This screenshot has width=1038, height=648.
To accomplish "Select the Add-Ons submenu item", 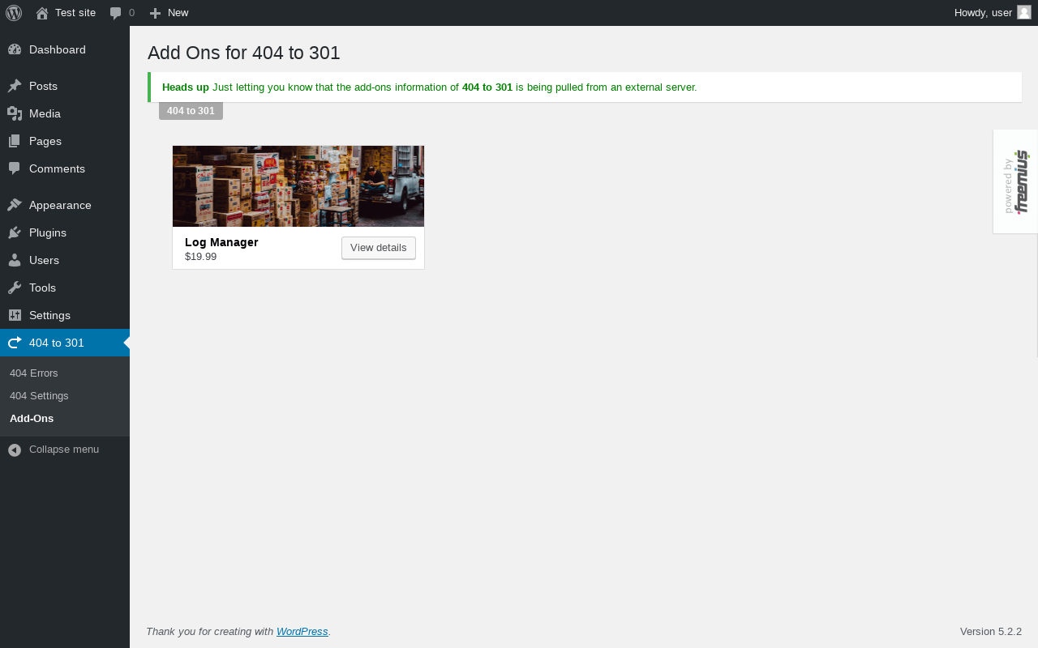I will coord(32,419).
